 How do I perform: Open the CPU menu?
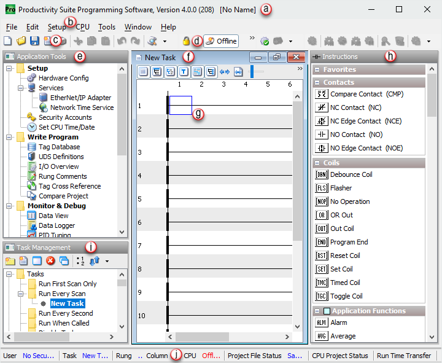click(x=82, y=27)
